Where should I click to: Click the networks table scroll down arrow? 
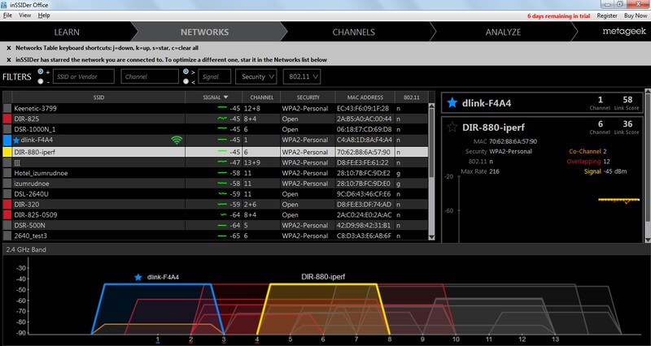click(431, 237)
